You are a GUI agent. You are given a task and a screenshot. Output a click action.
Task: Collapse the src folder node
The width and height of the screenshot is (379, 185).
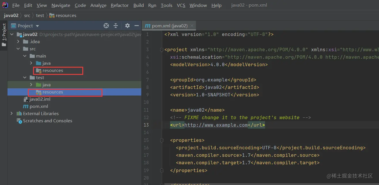[18, 49]
